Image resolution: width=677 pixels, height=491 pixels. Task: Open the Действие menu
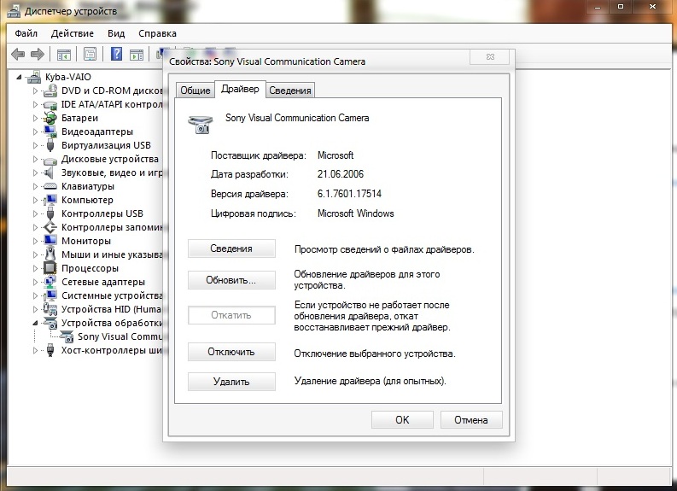[72, 33]
